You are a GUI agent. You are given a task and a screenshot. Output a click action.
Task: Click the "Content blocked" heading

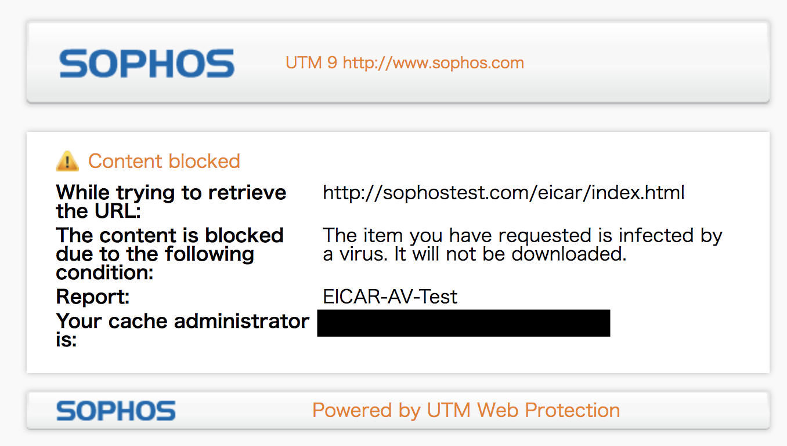[164, 161]
